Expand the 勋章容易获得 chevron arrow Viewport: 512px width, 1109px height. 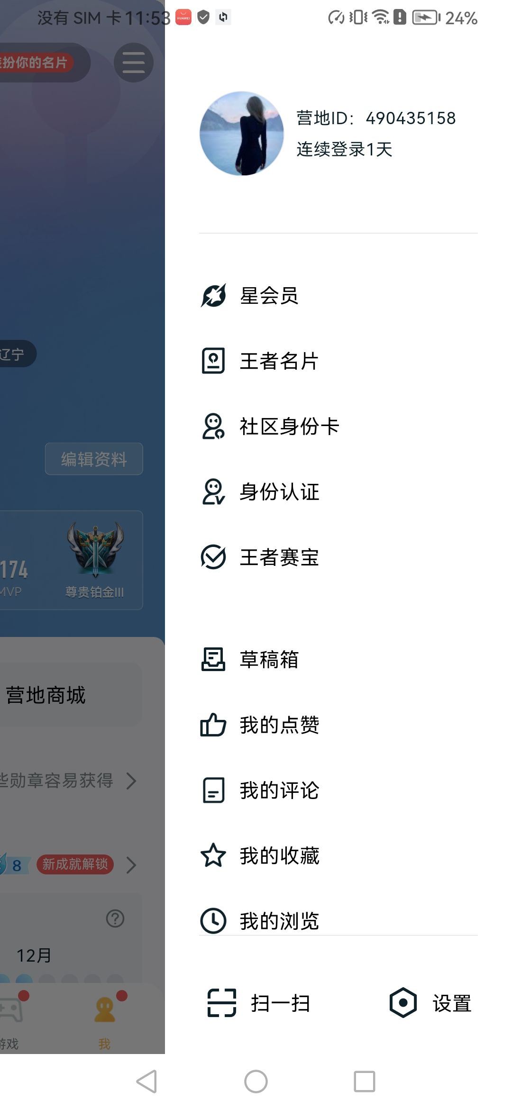click(x=131, y=781)
